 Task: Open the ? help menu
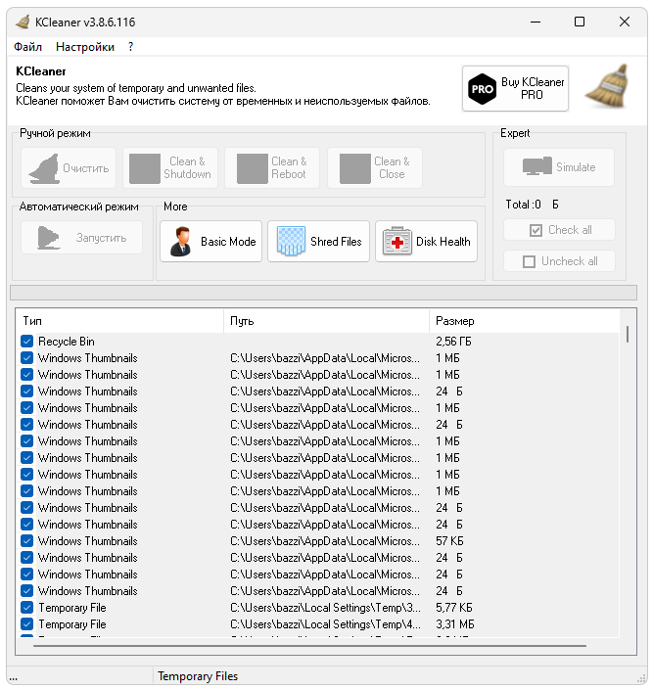[131, 47]
